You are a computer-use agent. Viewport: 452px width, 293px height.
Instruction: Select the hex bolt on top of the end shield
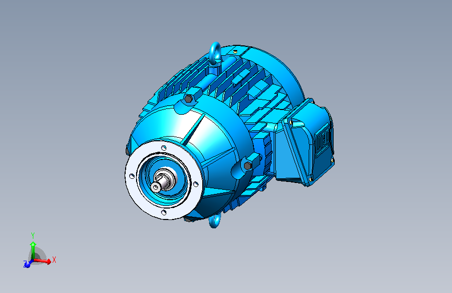click(188, 99)
